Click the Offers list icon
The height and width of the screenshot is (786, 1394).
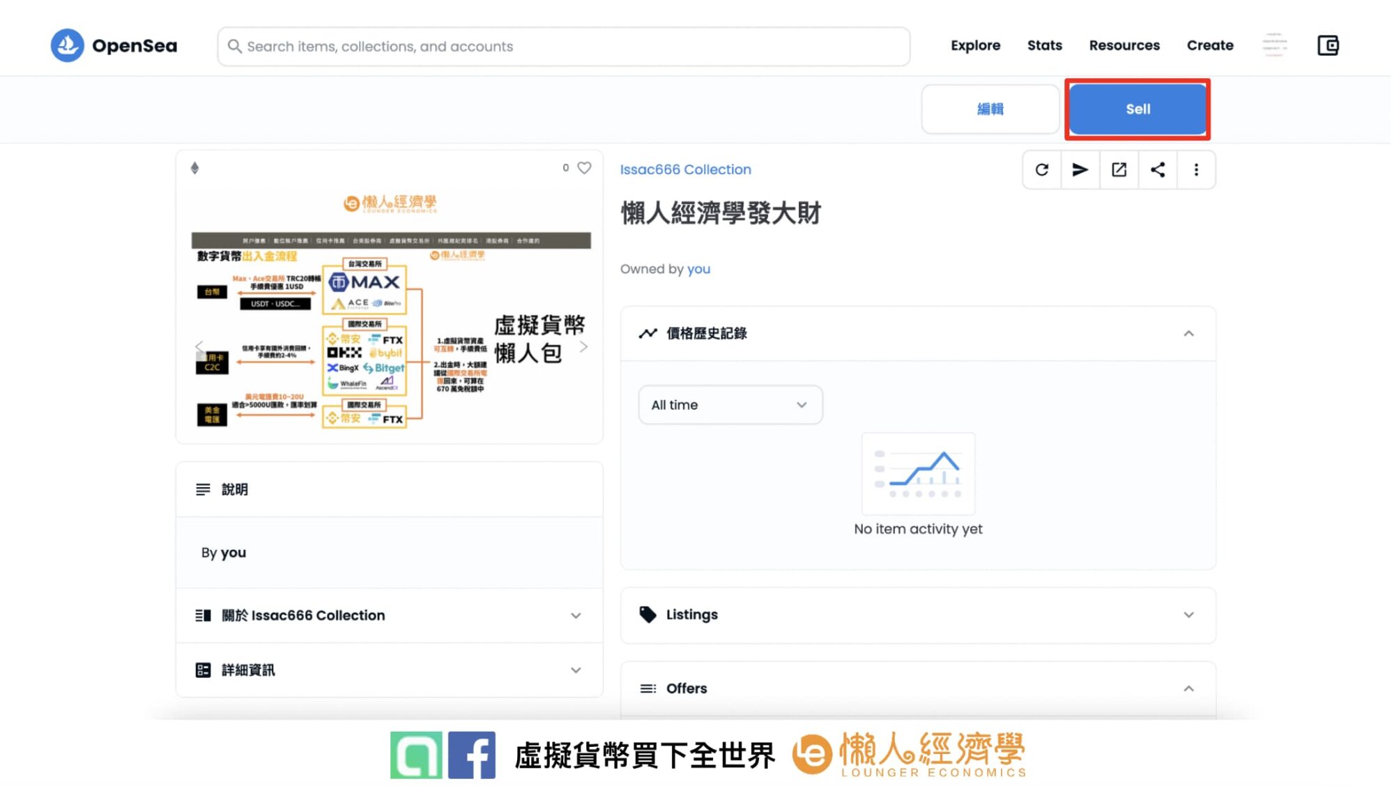tap(648, 688)
